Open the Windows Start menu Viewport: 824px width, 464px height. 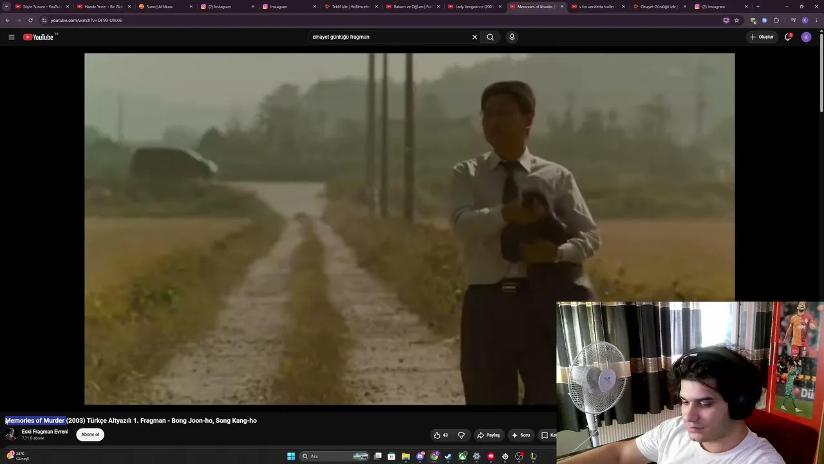[291, 456]
